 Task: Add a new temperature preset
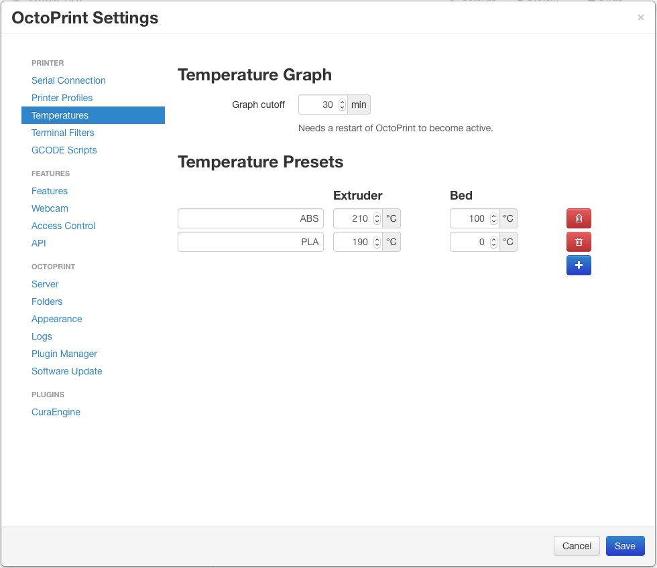pos(579,265)
